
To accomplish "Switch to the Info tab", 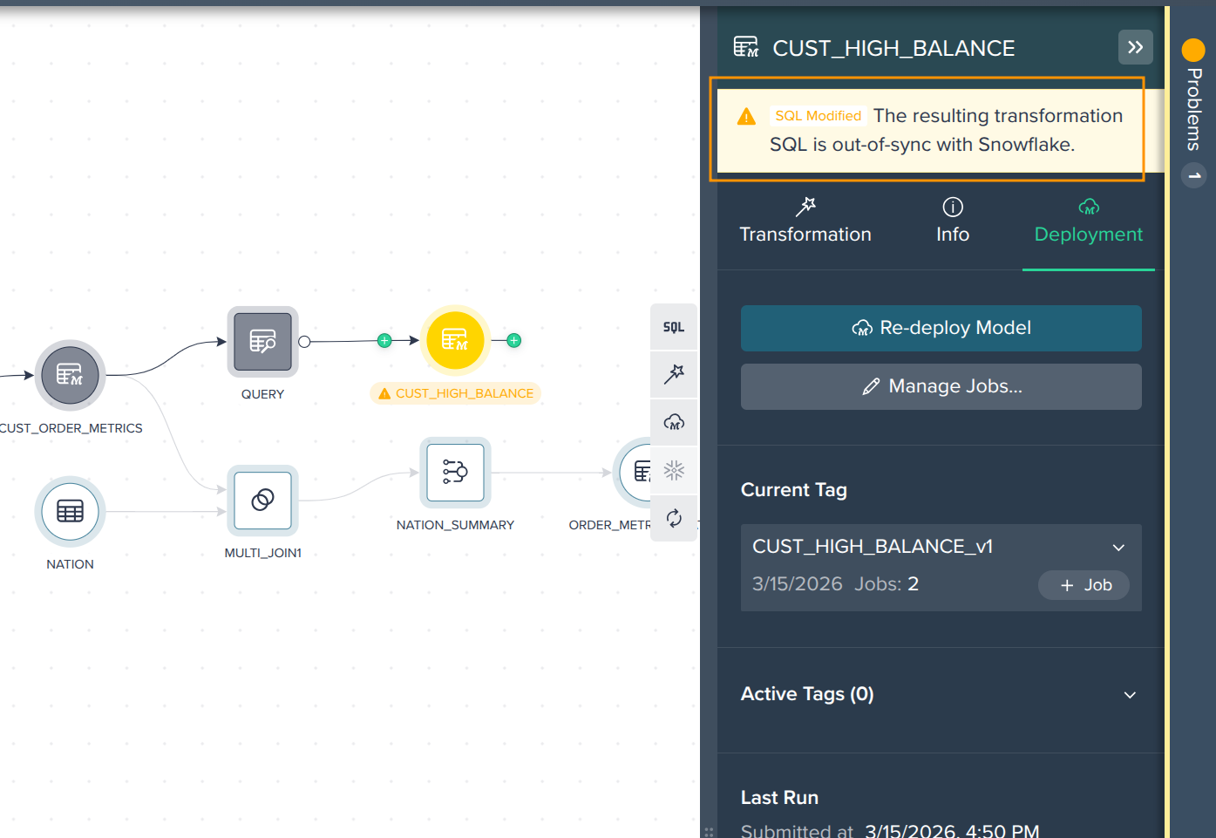I will coord(952,221).
